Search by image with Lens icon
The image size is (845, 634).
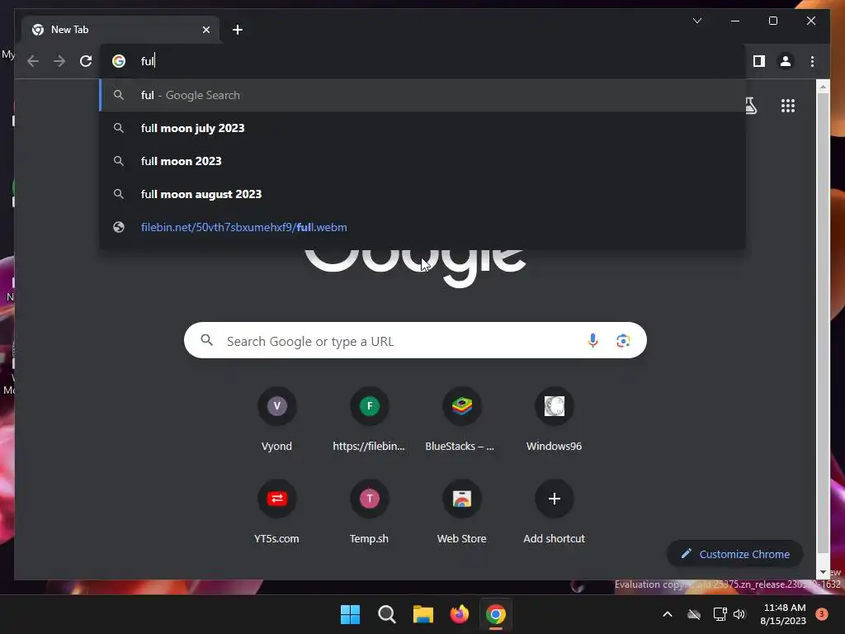click(623, 341)
